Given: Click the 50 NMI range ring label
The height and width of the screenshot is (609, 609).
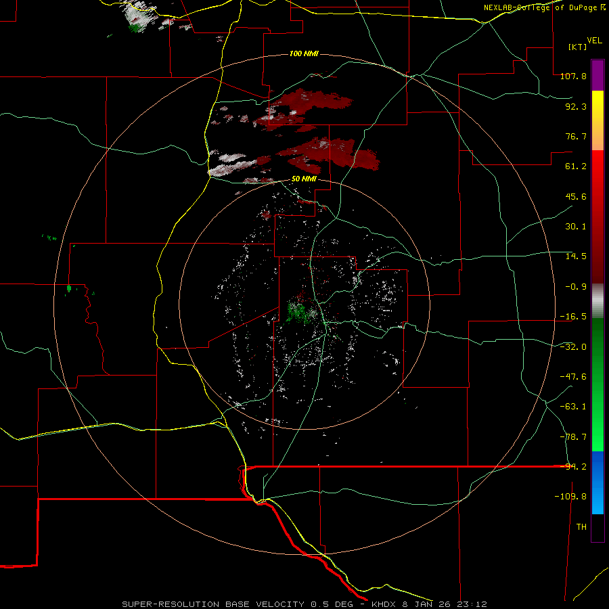Looking at the screenshot, I should click(x=304, y=179).
